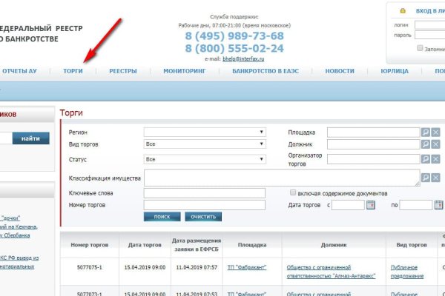445x296 pixels.
Task: Enable 'включая содержимое документов' checkbox
Action: (294, 192)
